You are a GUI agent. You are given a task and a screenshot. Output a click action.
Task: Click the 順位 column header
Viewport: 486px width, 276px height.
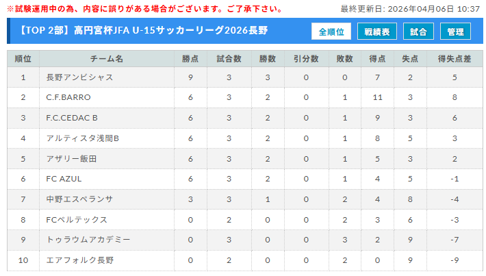23,58
